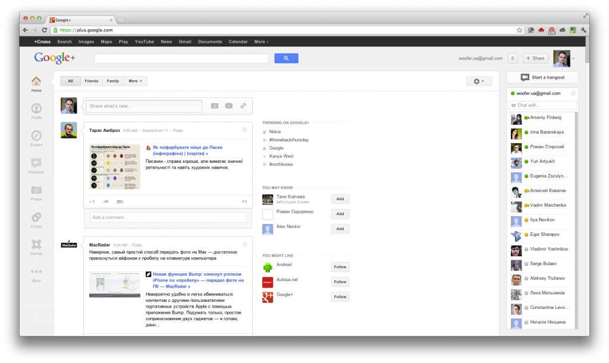Open YouTube from the top bar
Image resolution: width=609 pixels, height=363 pixels.
(144, 42)
